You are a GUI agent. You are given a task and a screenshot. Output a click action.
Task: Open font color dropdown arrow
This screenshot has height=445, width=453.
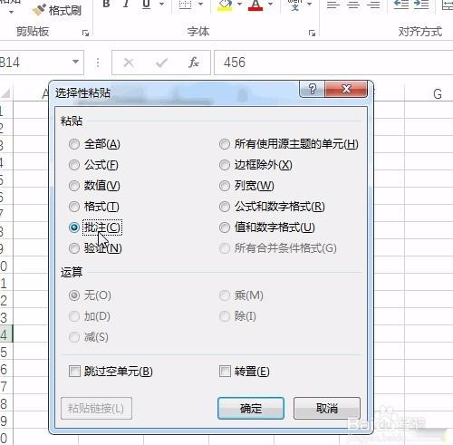271,5
